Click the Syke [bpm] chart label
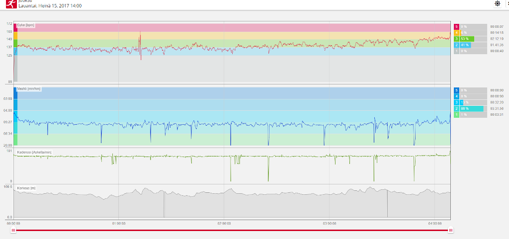The image size is (509, 239). click(26, 25)
